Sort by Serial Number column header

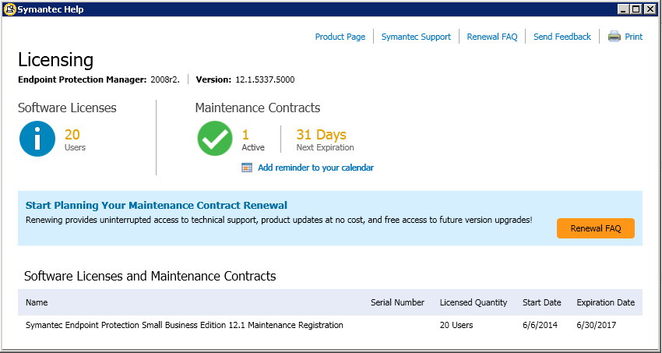pyautogui.click(x=398, y=302)
